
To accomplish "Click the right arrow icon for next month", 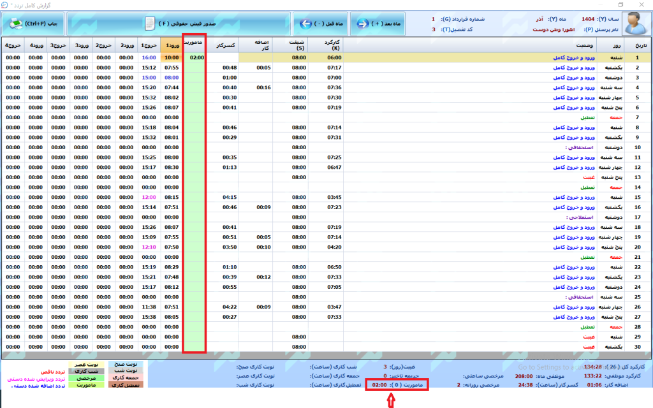I will [x=364, y=24].
